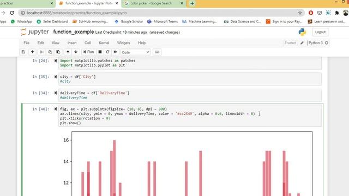Open the Sci-Hub bookmark
Screen dimensions: 349x196
pyautogui.click(x=91, y=22)
